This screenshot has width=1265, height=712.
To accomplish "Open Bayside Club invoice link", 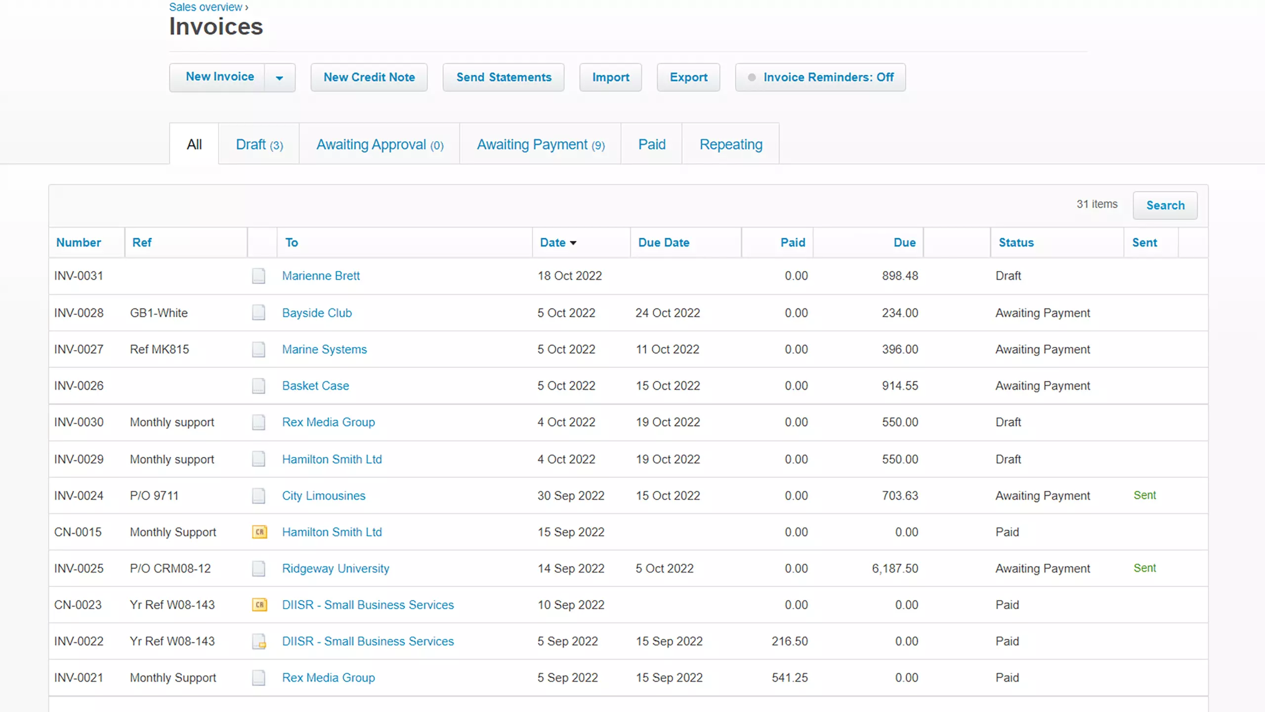I will point(317,312).
